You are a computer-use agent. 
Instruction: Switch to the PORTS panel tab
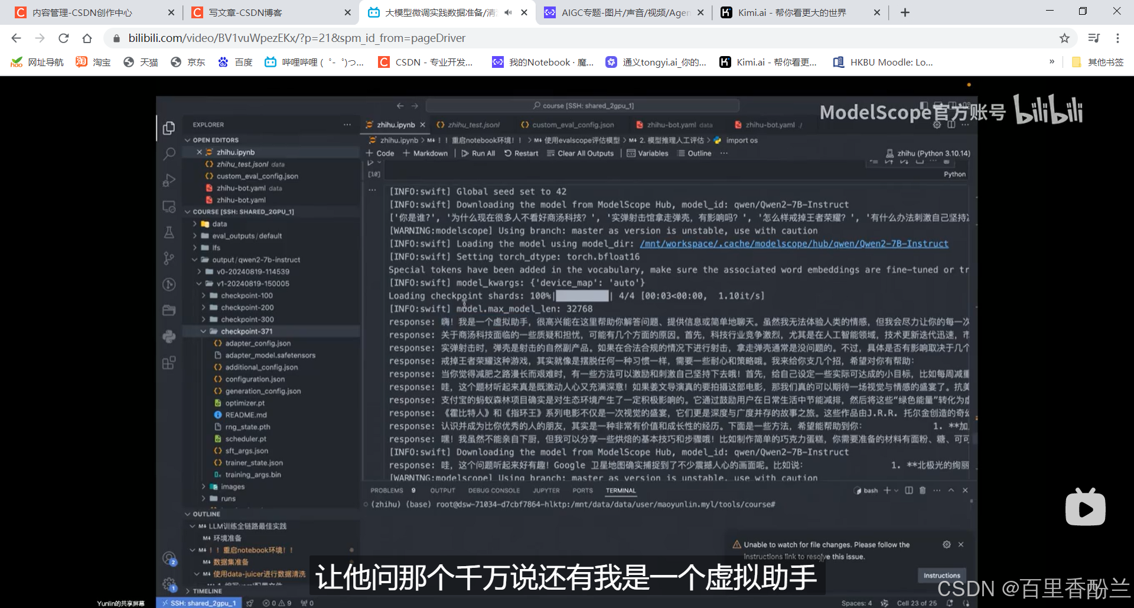[x=582, y=491]
